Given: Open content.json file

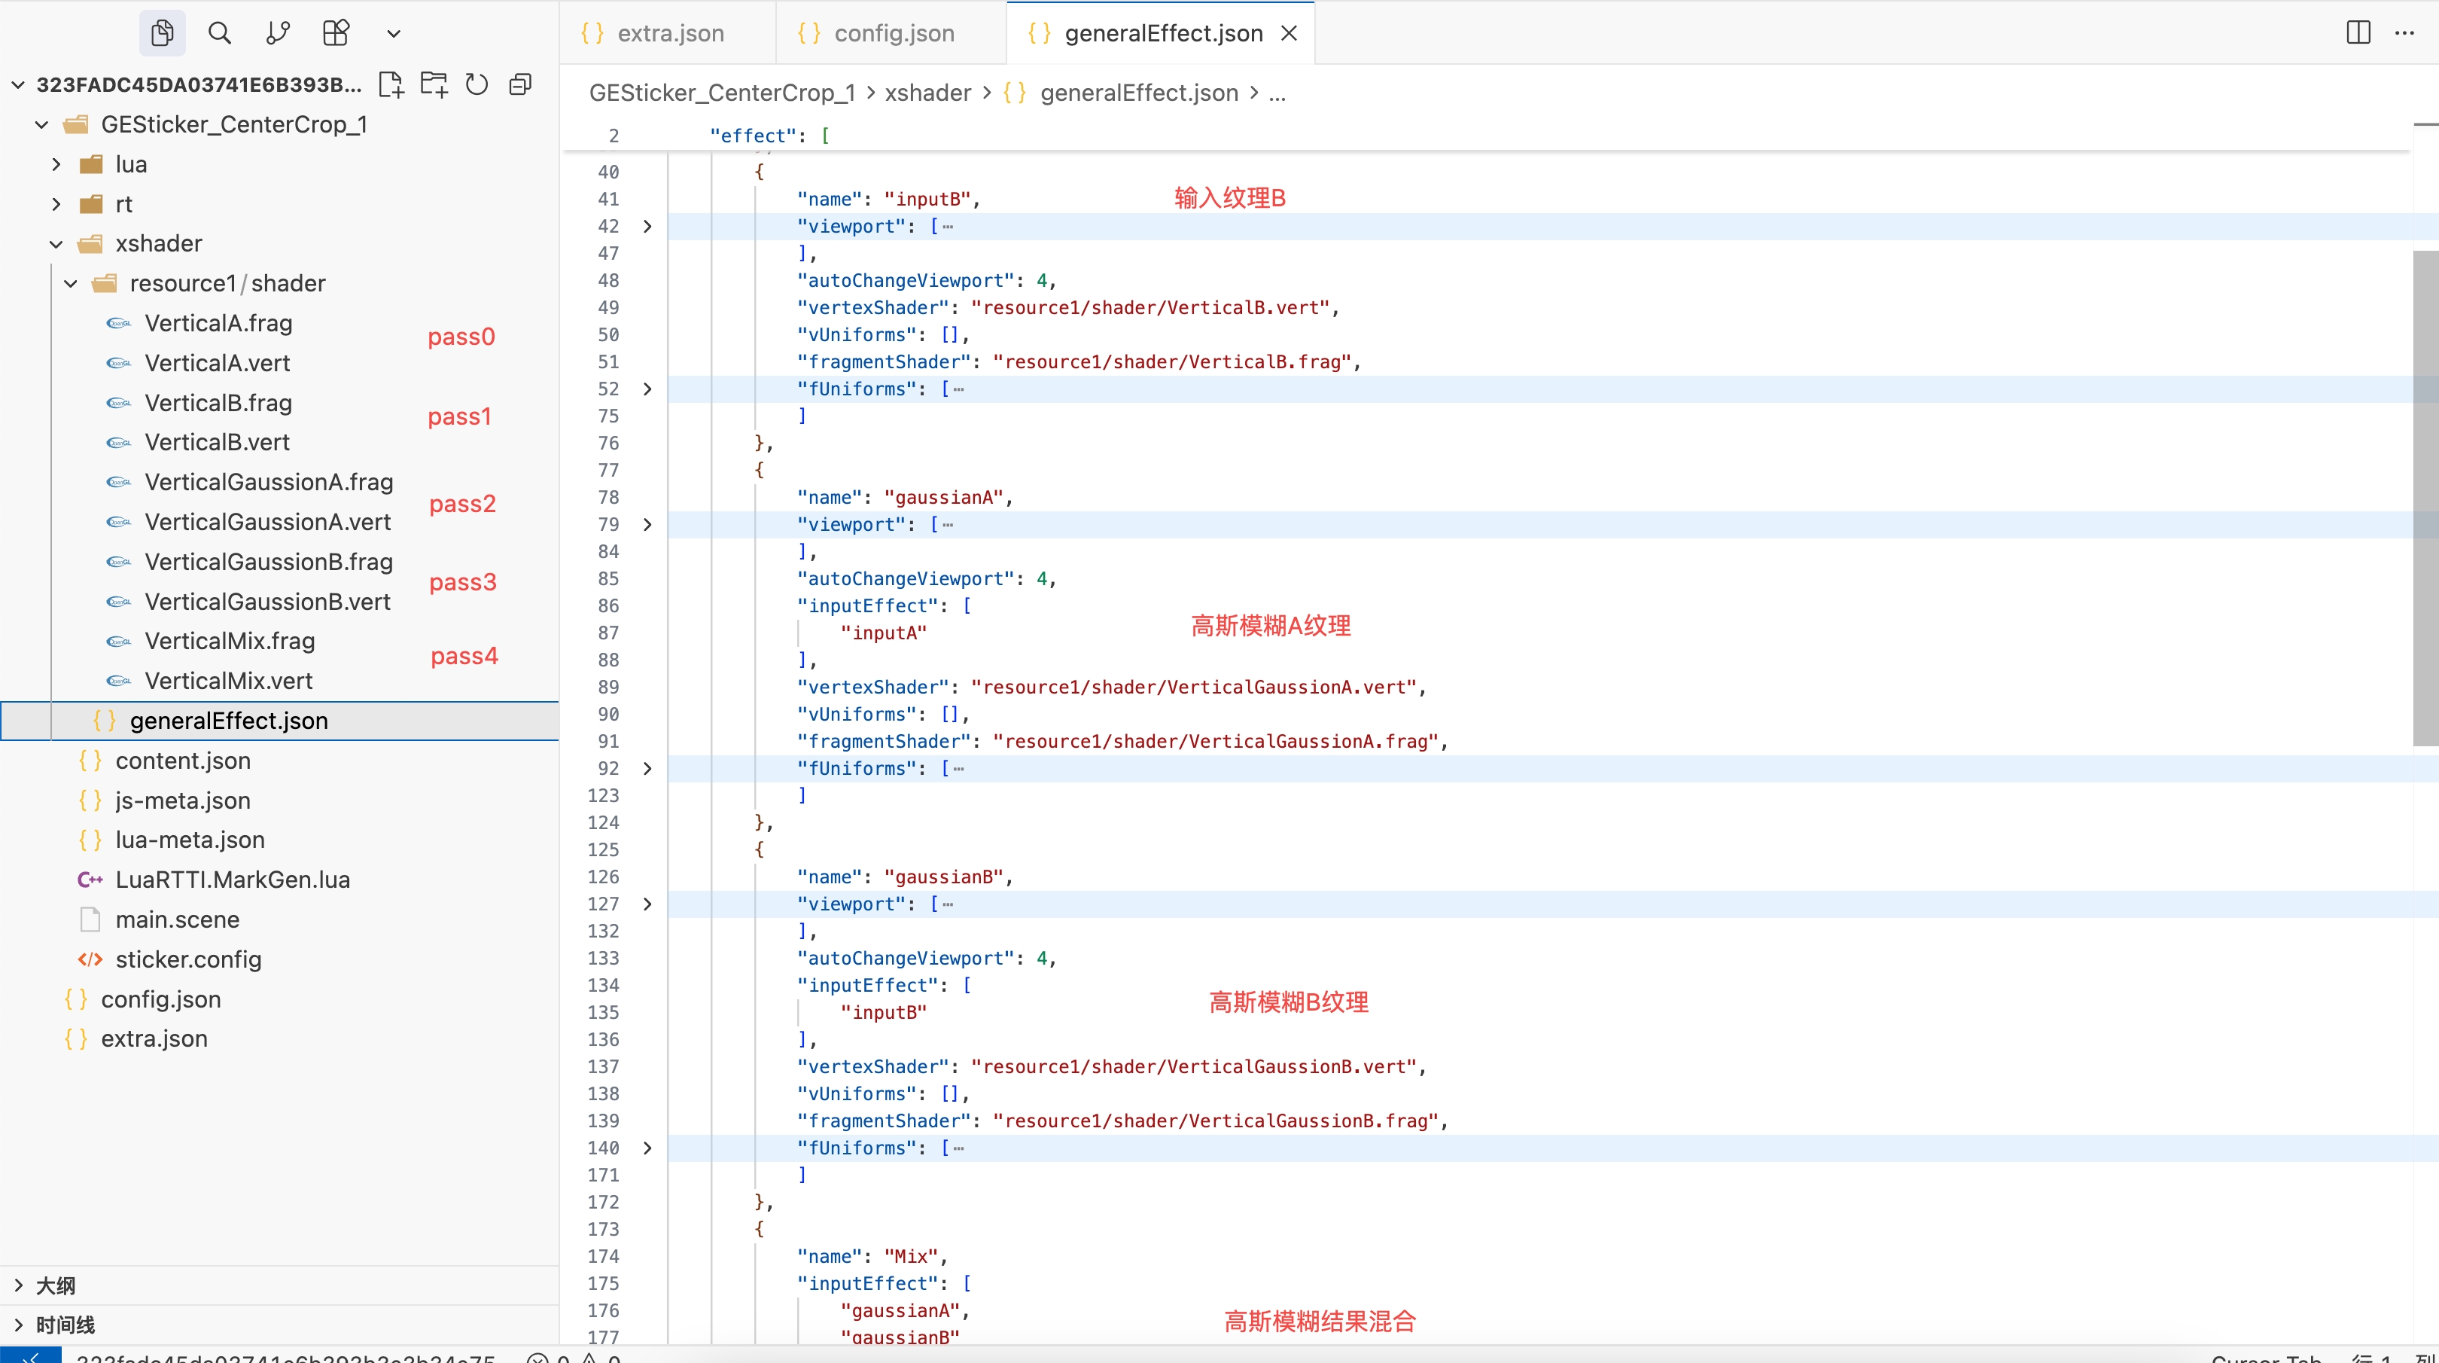Looking at the screenshot, I should pos(184,761).
